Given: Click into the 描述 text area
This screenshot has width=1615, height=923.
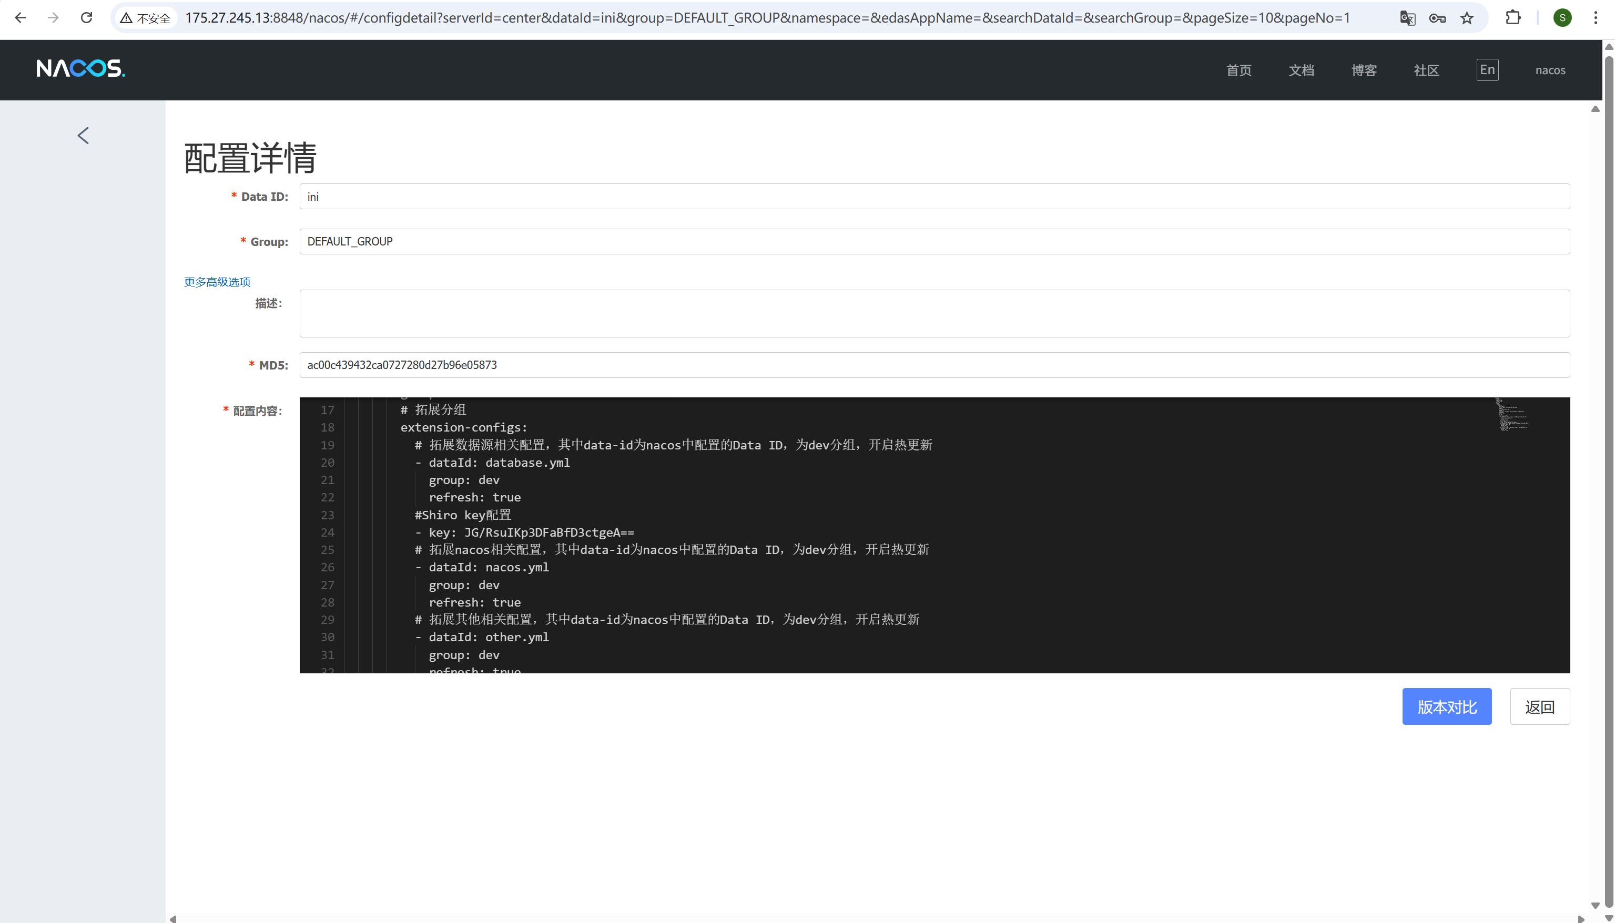Looking at the screenshot, I should [x=934, y=313].
